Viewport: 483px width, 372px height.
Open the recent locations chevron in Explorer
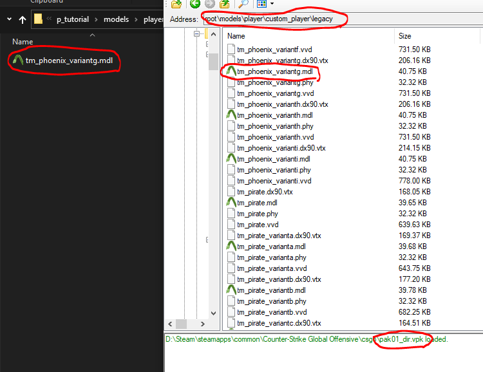9,19
